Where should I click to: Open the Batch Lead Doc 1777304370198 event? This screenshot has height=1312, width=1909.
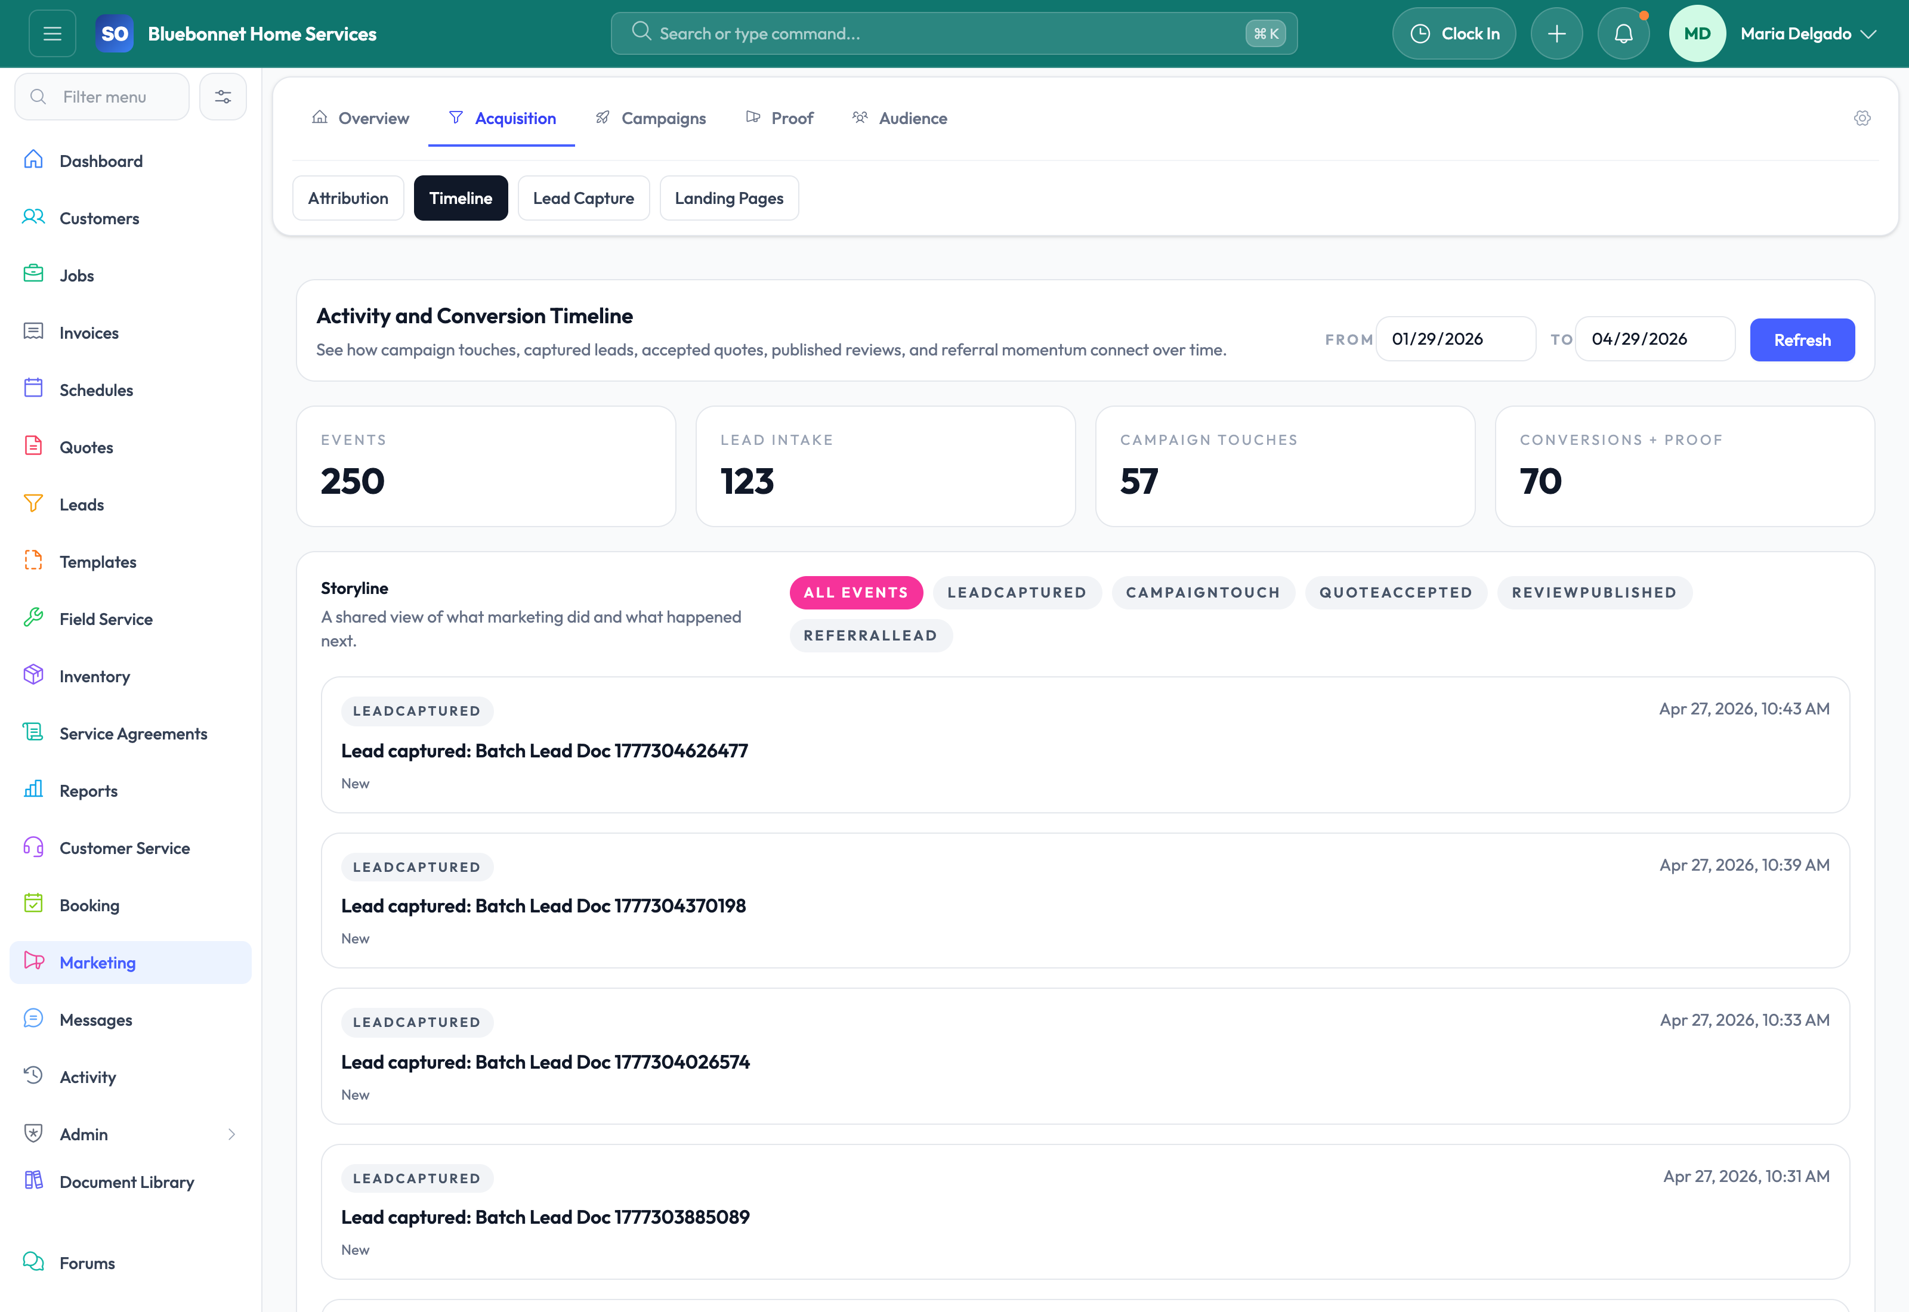[1085, 900]
